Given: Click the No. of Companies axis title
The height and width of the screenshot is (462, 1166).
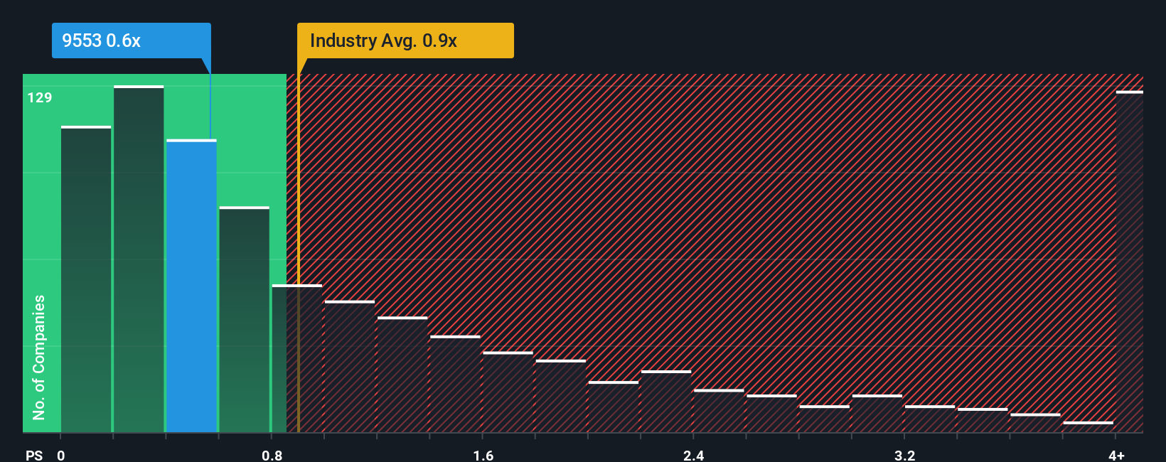Looking at the screenshot, I should (x=39, y=358).
